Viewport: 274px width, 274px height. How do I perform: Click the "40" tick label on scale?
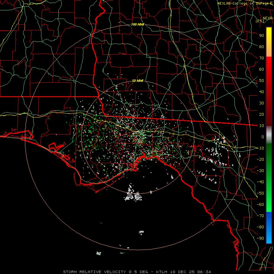(262, 92)
